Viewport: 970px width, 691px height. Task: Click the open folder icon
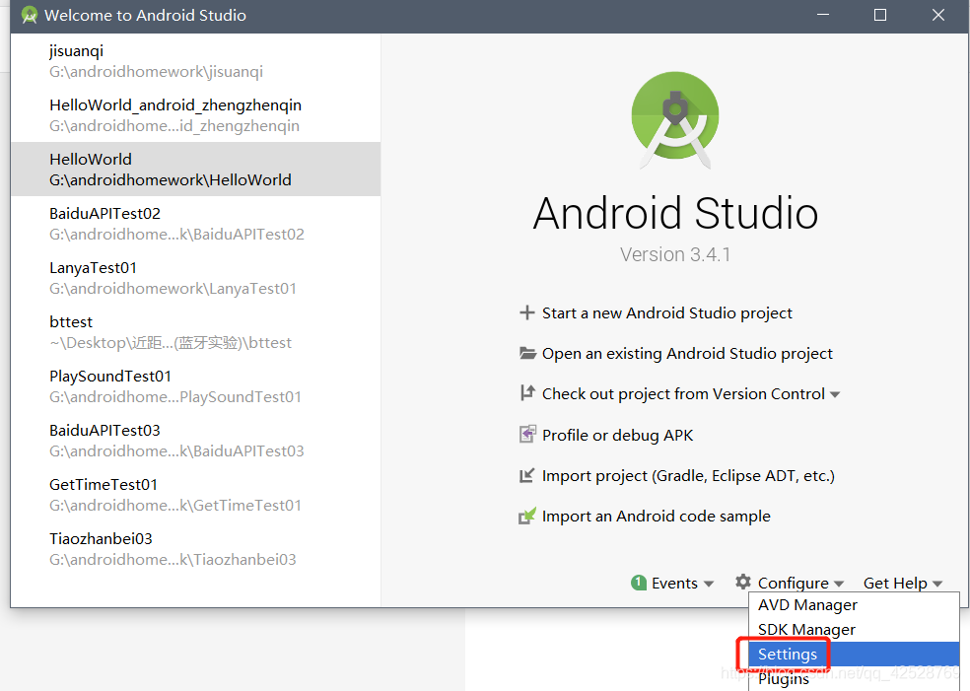(x=527, y=353)
